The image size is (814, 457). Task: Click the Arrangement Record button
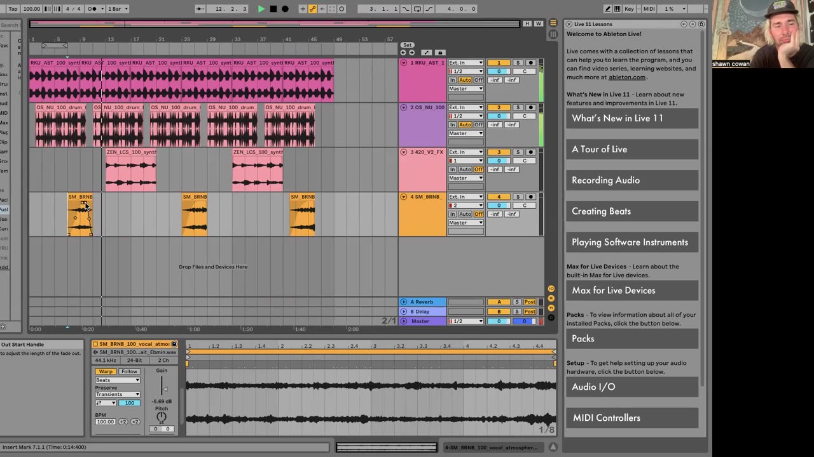coord(285,9)
